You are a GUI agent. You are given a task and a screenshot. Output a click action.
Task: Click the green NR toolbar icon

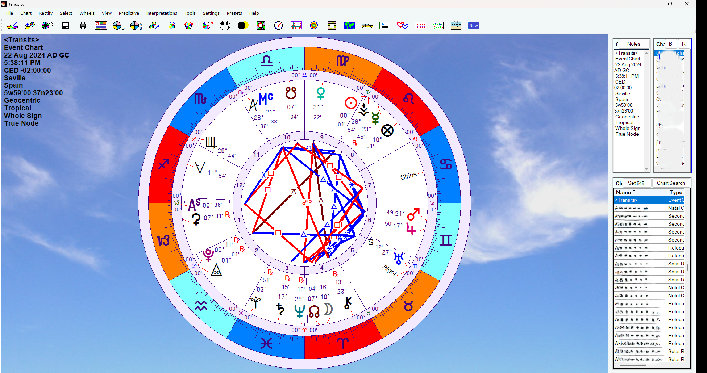(385, 26)
